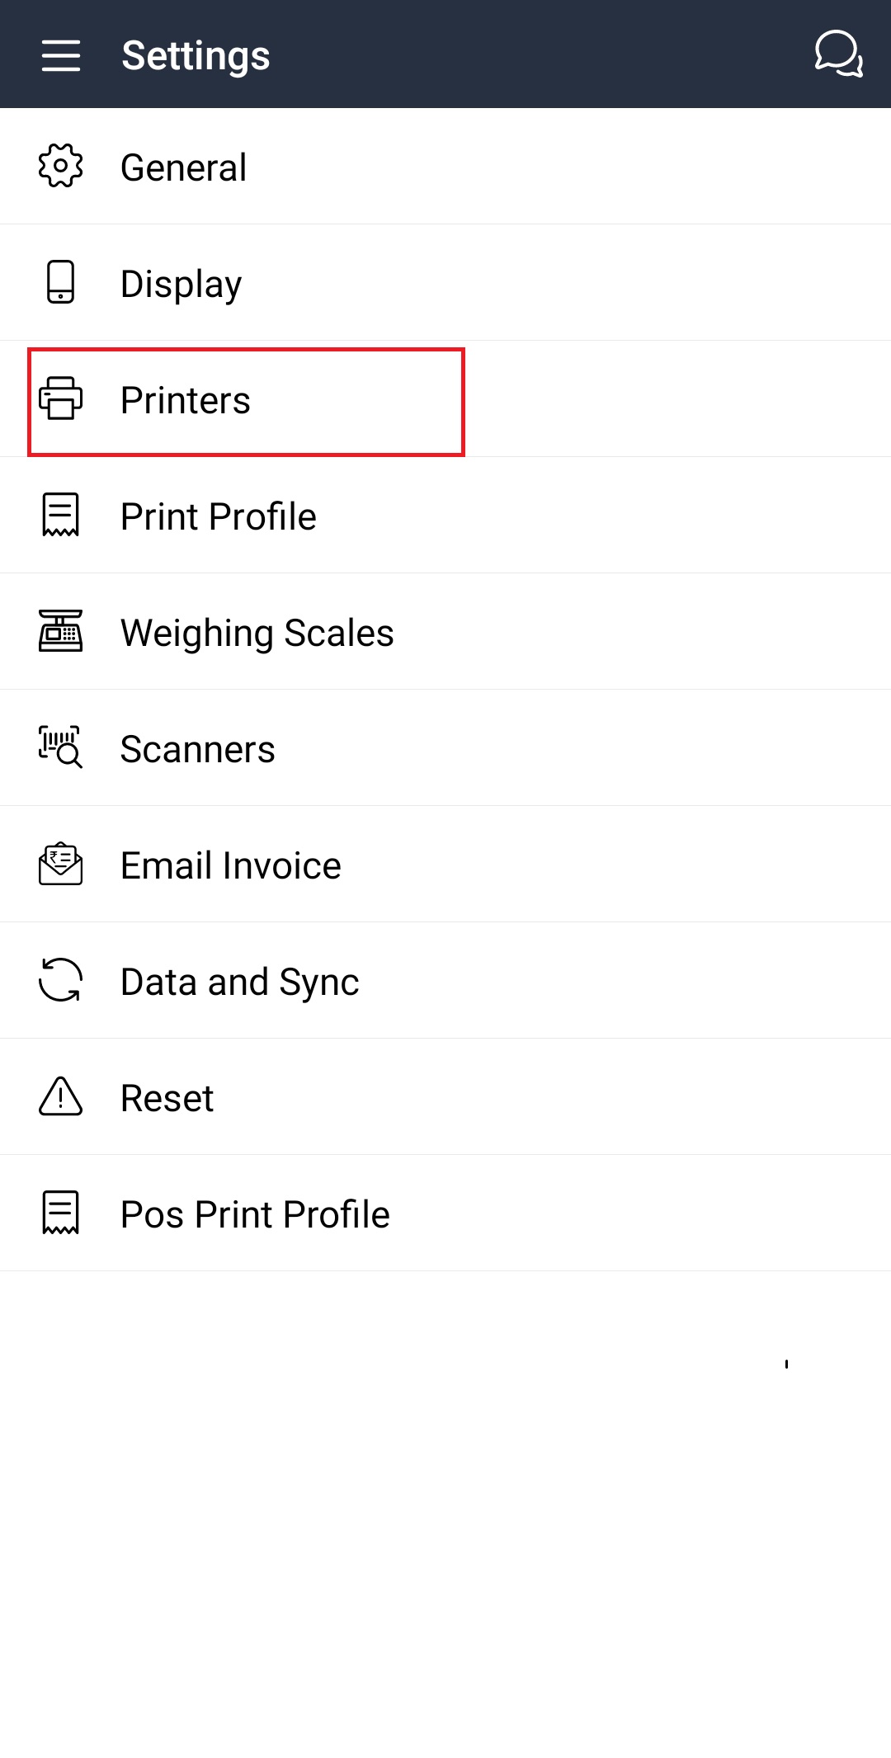Tap the Scanners barcode icon
This screenshot has height=1758, width=891.
coord(61,747)
